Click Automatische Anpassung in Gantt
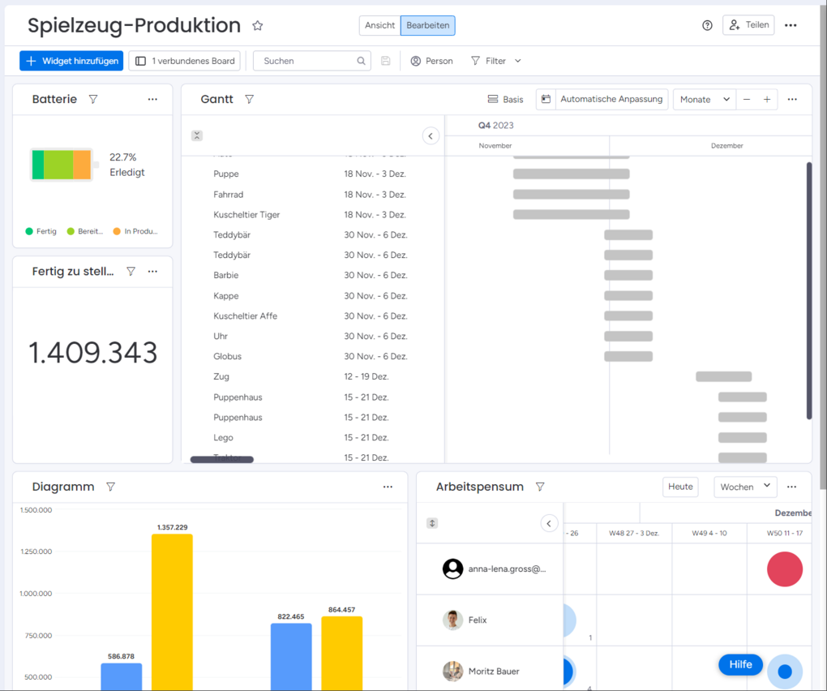The height and width of the screenshot is (691, 827). (611, 99)
